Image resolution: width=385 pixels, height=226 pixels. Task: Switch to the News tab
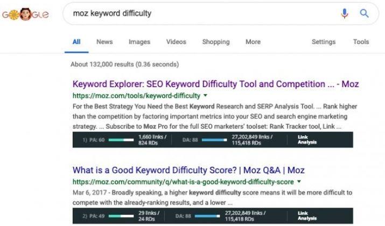pyautogui.click(x=104, y=42)
